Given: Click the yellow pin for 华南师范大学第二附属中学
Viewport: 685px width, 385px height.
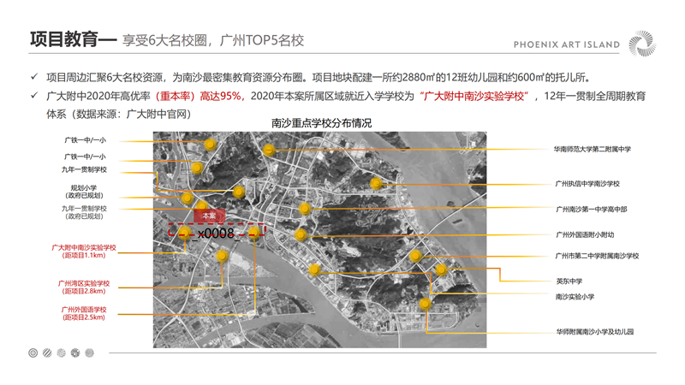Looking at the screenshot, I should click(270, 151).
